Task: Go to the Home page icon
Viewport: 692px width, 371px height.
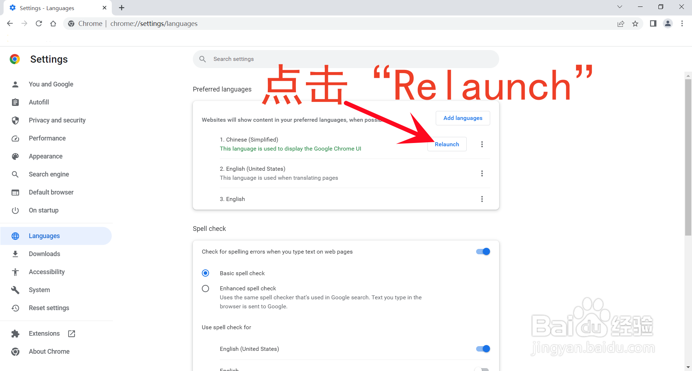Action: coord(53,23)
